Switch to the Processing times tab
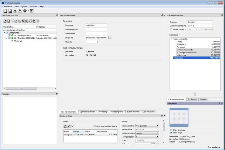Viewport: 225px width, 150px height. click(117, 112)
